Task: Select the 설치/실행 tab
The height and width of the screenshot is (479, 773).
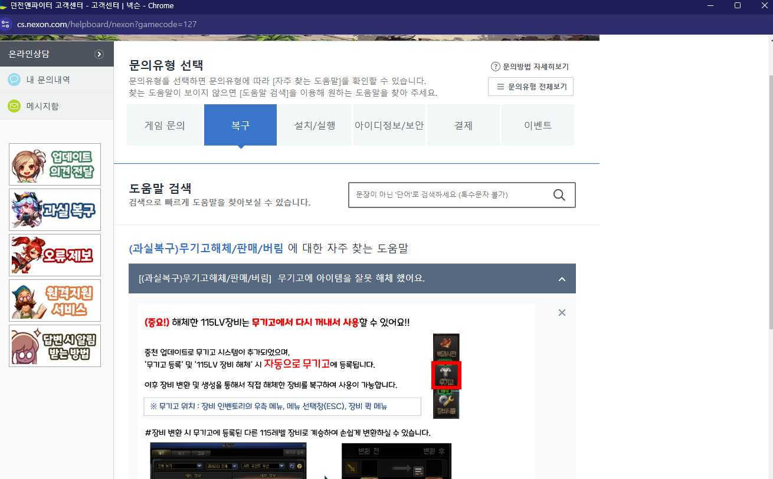Action: 315,125
